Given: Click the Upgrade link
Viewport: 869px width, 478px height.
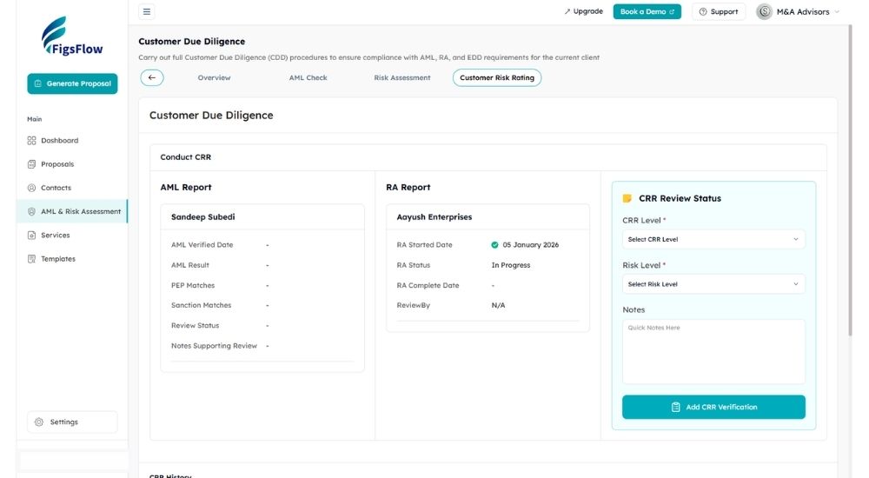Looking at the screenshot, I should (x=583, y=11).
